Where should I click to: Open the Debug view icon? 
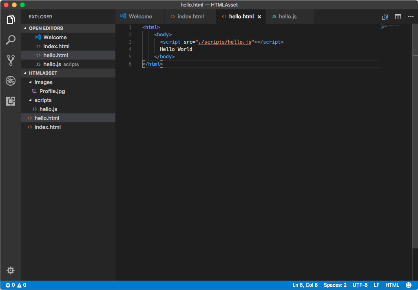(10, 81)
